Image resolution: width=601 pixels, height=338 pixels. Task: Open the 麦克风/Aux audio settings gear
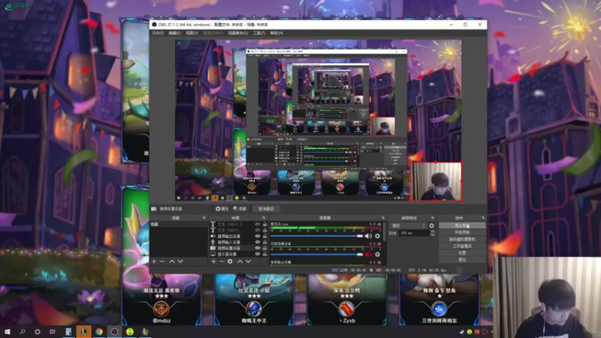tap(378, 236)
